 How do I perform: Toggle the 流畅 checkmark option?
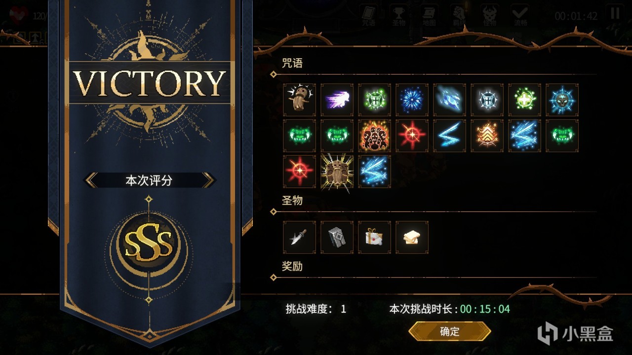[x=519, y=16]
